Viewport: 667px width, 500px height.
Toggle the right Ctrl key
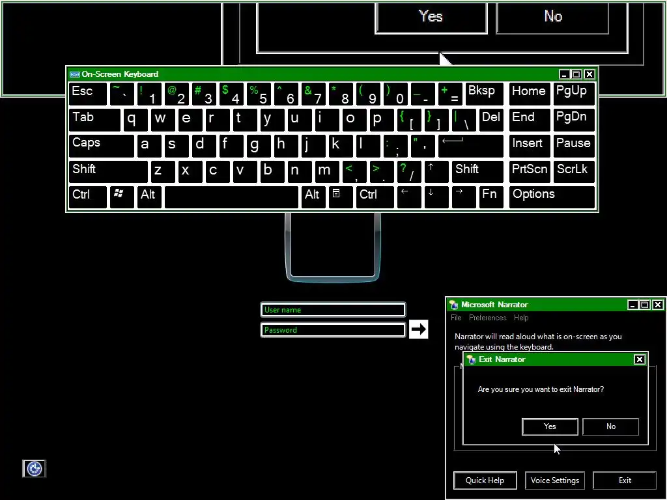pyautogui.click(x=375, y=197)
